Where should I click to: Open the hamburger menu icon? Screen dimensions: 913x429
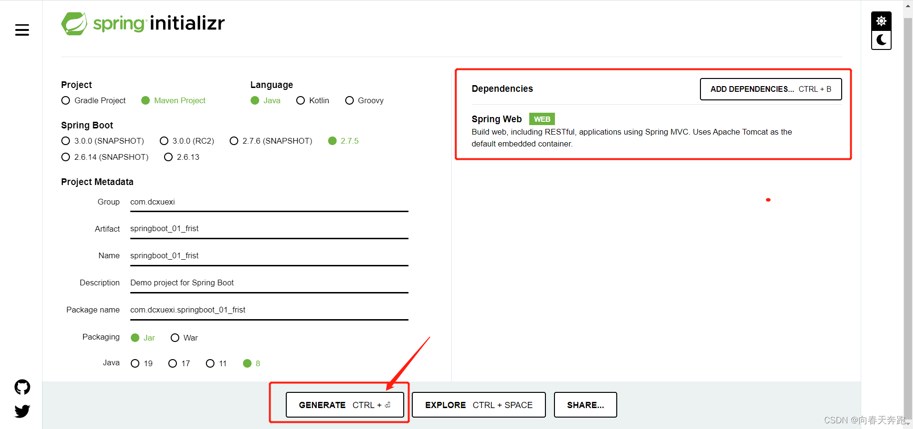click(22, 30)
